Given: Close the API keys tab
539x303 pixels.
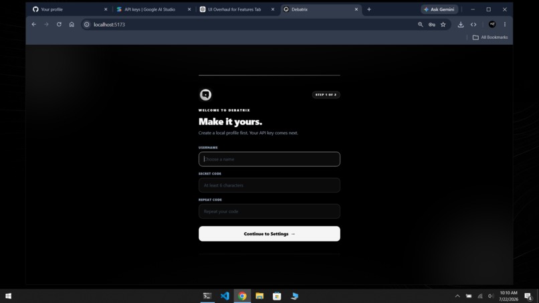Looking at the screenshot, I should (x=189, y=9).
